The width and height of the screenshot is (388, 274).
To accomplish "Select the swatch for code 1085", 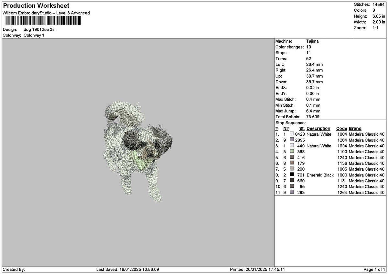I will [x=292, y=169].
